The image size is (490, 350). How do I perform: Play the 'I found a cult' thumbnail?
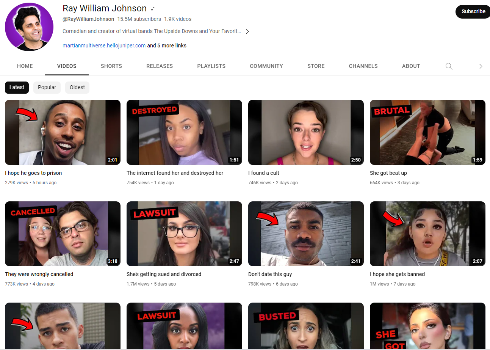click(x=306, y=132)
